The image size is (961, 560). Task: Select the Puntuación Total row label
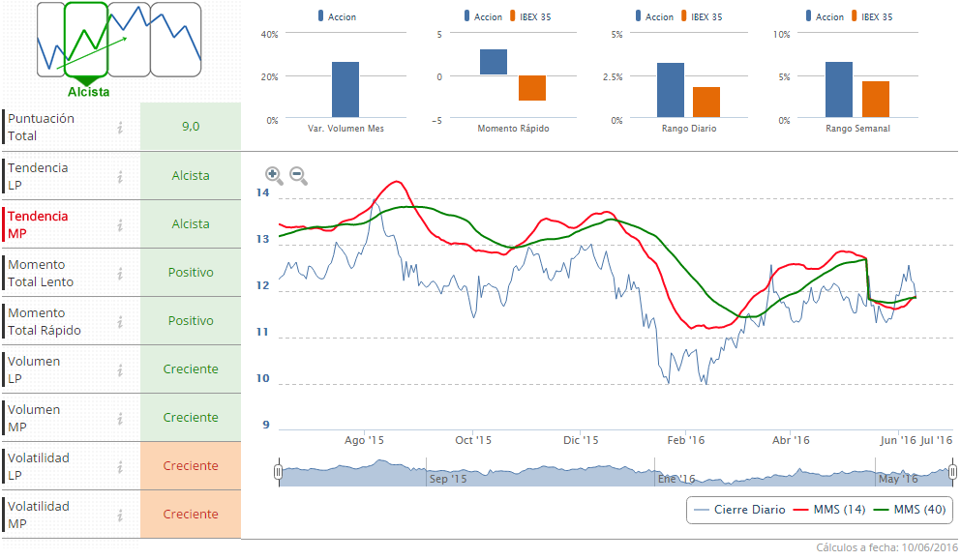pyautogui.click(x=41, y=127)
